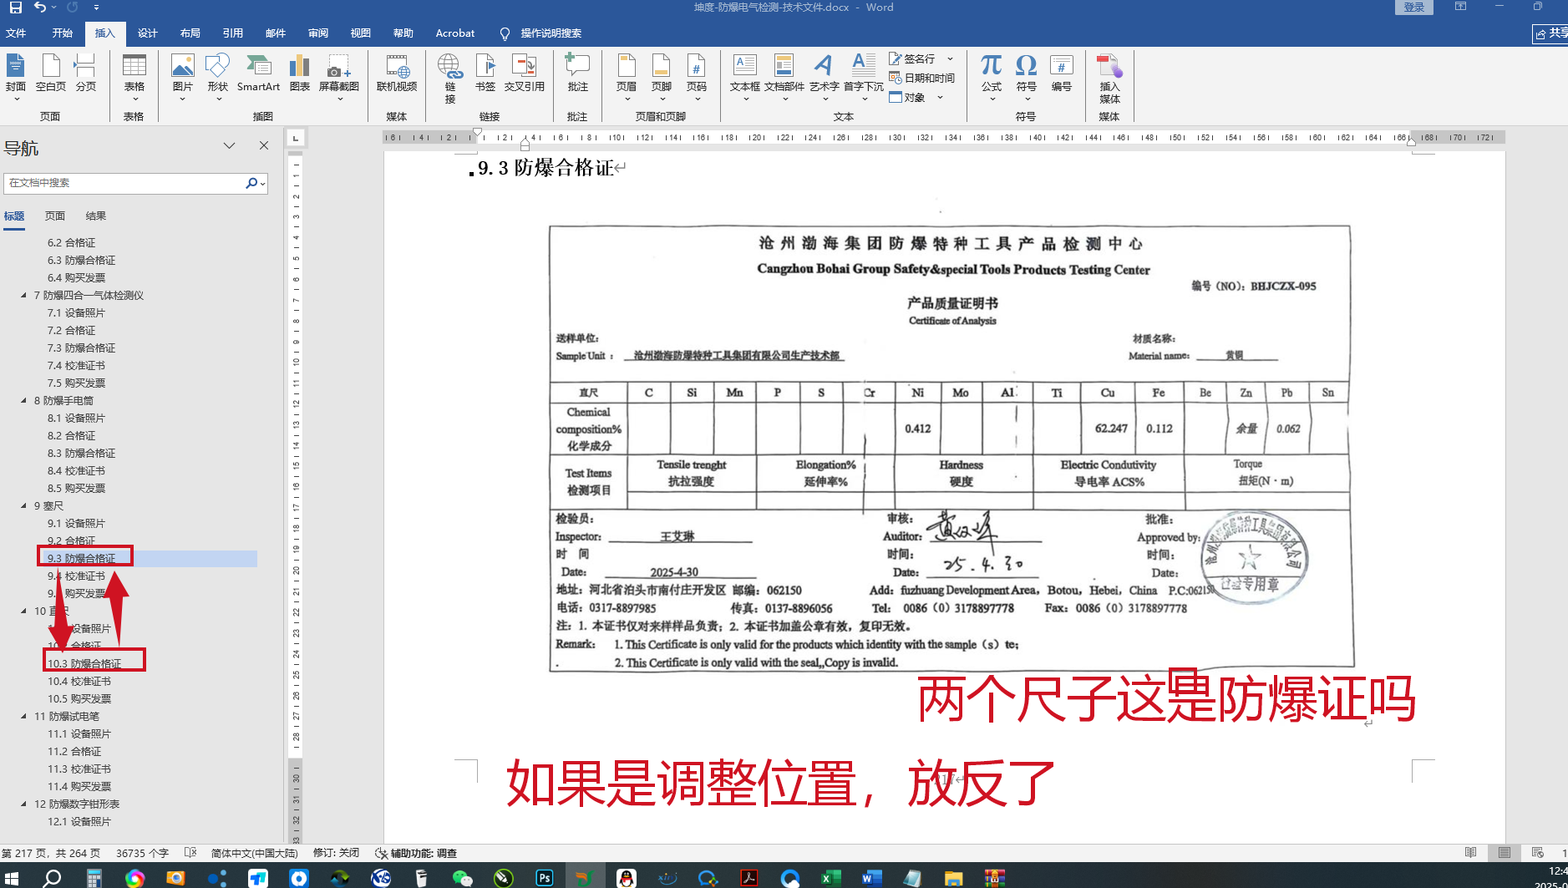The image size is (1568, 888).
Task: Open the File (文件) menu
Action: (16, 33)
